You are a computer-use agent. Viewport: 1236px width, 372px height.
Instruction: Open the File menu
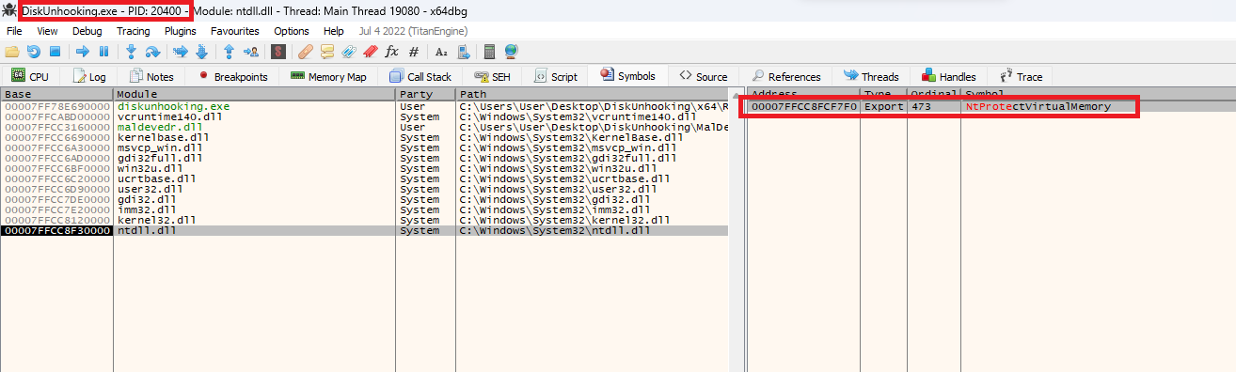(x=14, y=31)
